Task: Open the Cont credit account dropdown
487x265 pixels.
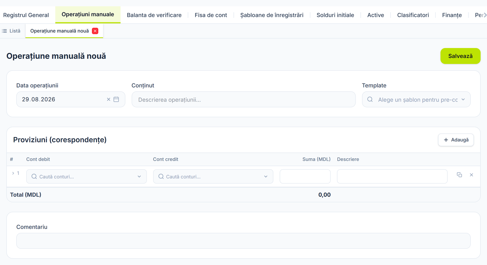Action: [x=213, y=176]
